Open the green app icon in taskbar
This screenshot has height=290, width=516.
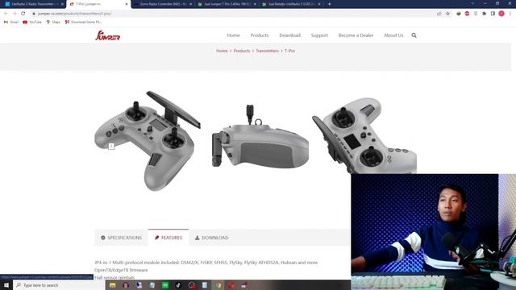[x=165, y=285]
